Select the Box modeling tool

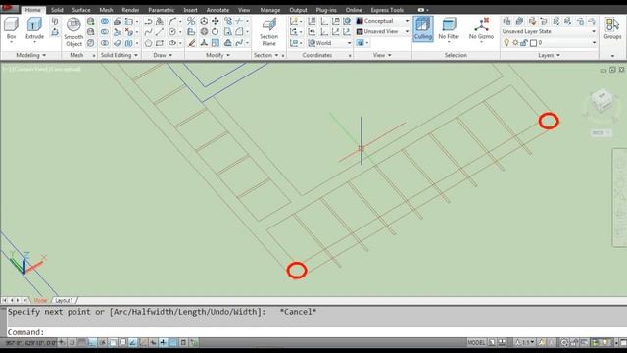click(x=11, y=28)
